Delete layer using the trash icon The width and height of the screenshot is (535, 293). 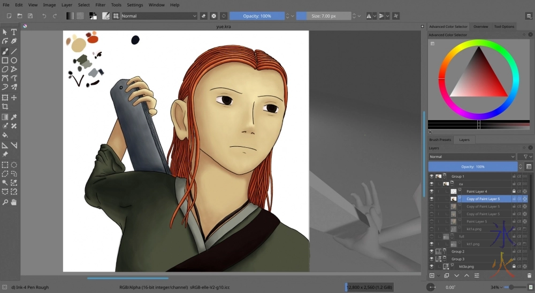coord(529,275)
